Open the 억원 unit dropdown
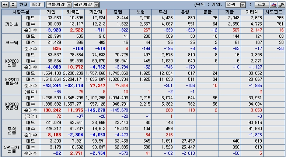The image size is (286, 158). click(x=235, y=5)
